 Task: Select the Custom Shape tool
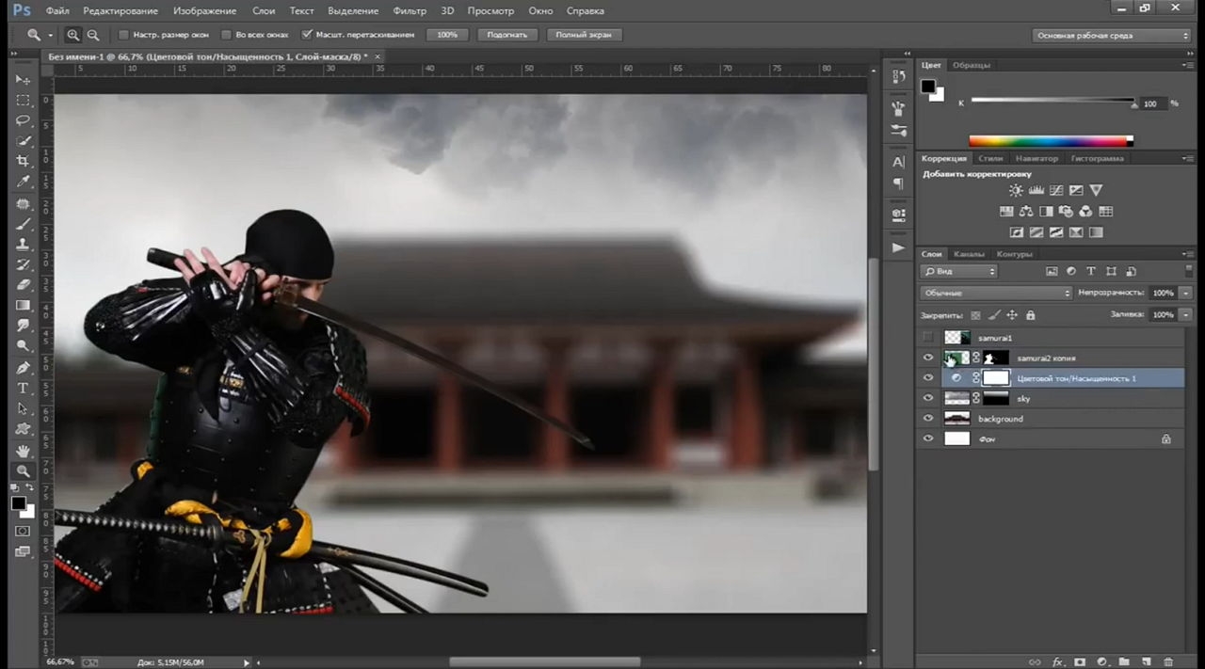pyautogui.click(x=23, y=428)
